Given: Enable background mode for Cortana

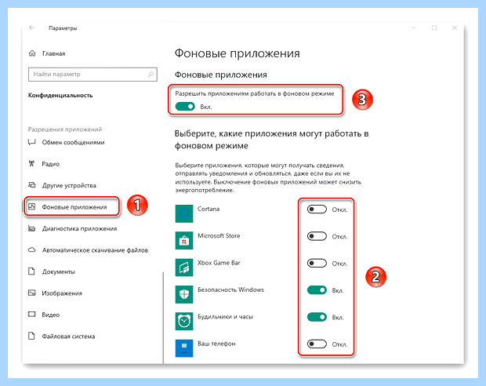Looking at the screenshot, I should pos(317,209).
